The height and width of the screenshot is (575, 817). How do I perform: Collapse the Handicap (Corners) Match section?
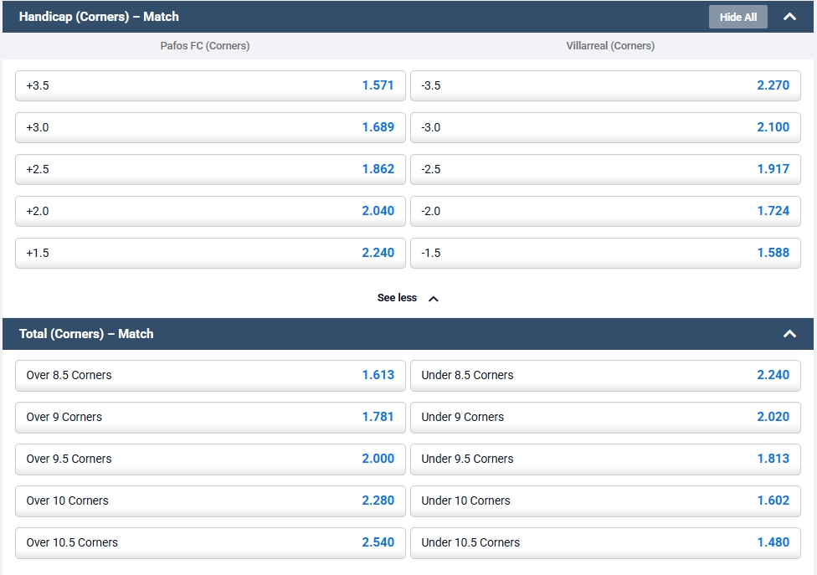click(789, 17)
